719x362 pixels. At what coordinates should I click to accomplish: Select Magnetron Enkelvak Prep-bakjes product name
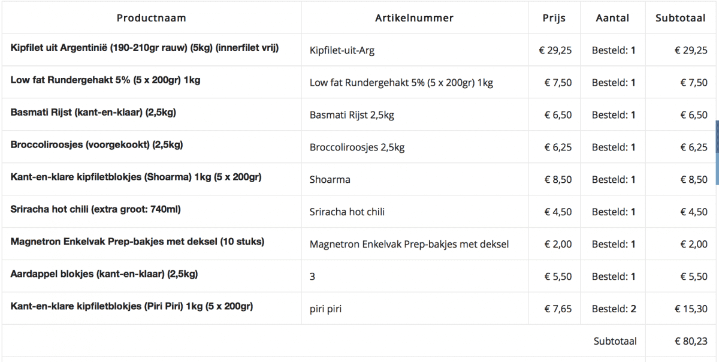(137, 242)
